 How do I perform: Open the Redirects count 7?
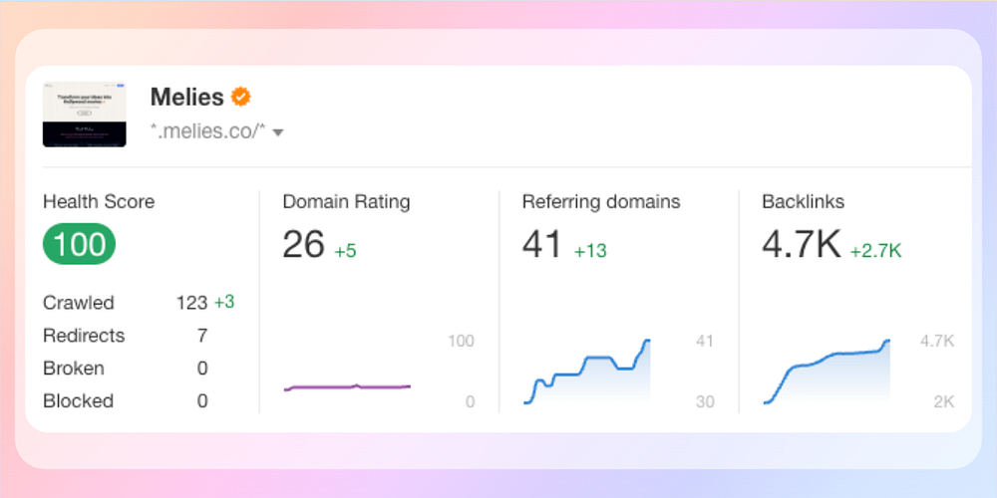pyautogui.click(x=202, y=336)
